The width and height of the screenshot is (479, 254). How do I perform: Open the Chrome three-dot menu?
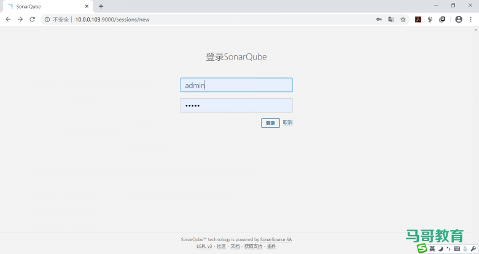coord(471,19)
